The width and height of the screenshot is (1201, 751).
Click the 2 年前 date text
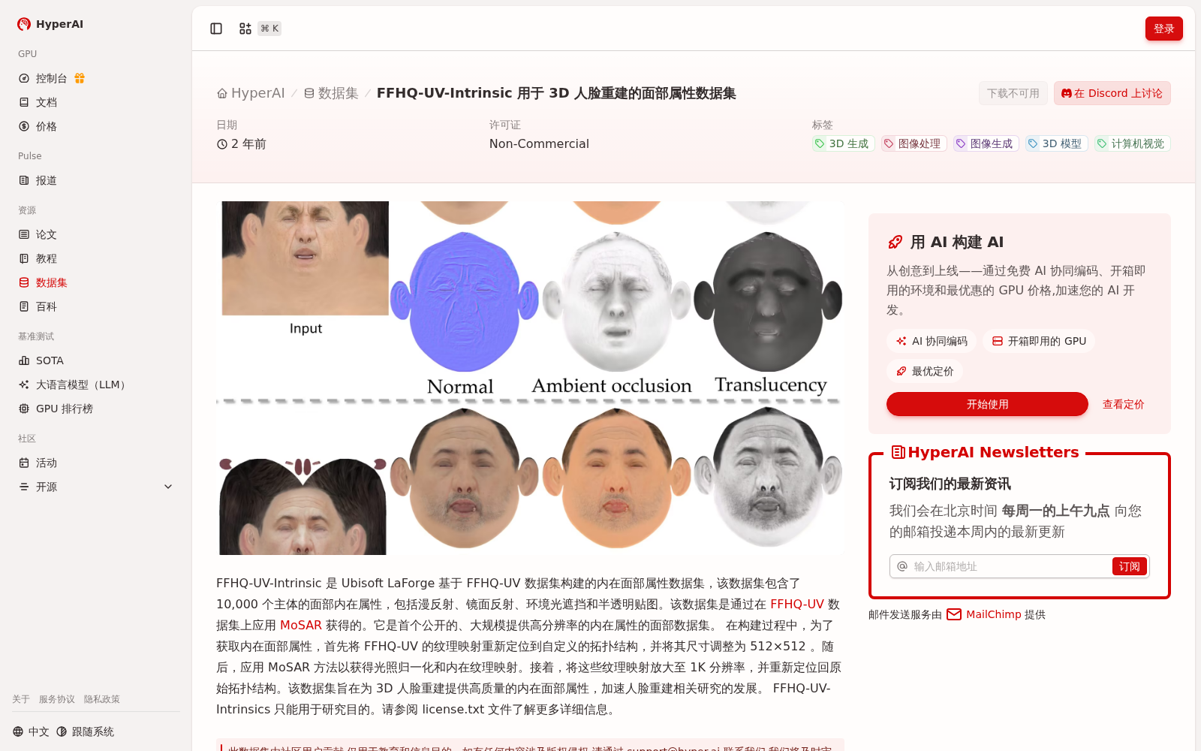248,143
